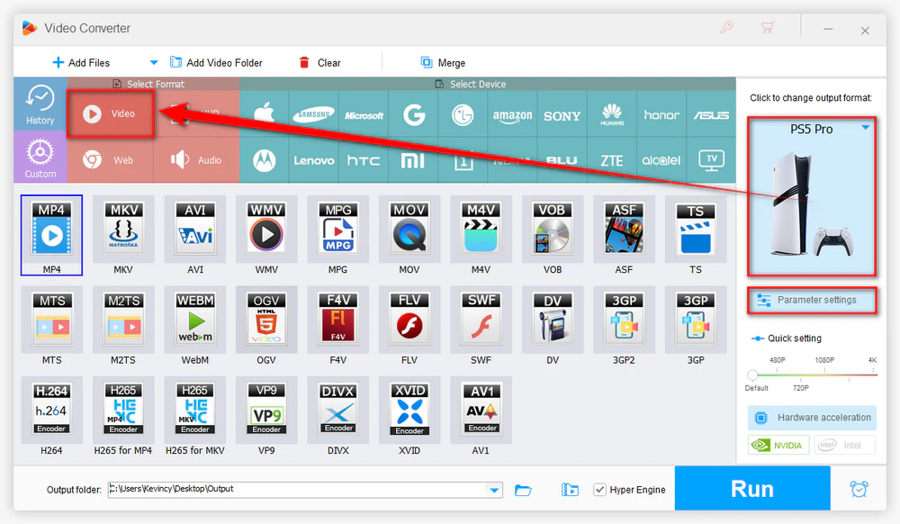Open the Video format category
The height and width of the screenshot is (524, 900).
(111, 113)
